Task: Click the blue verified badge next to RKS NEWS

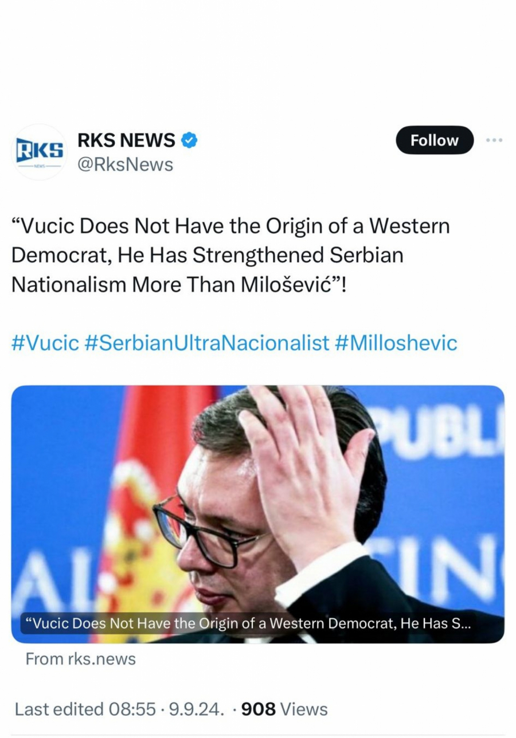Action: (190, 139)
